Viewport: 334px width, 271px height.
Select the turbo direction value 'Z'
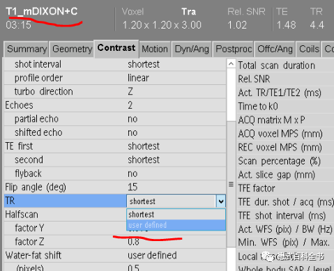coord(130,91)
